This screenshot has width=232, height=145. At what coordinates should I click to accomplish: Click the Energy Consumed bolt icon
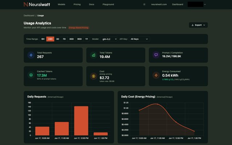pyautogui.click(x=156, y=75)
